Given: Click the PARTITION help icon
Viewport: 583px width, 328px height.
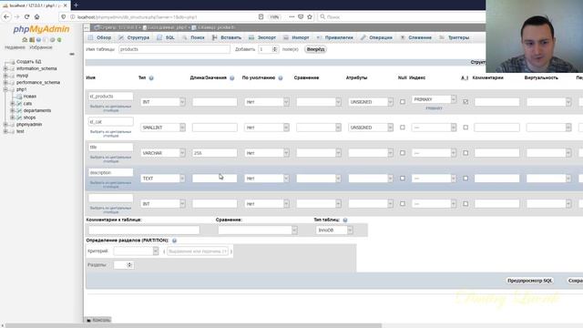Looking at the screenshot, I should click(174, 241).
